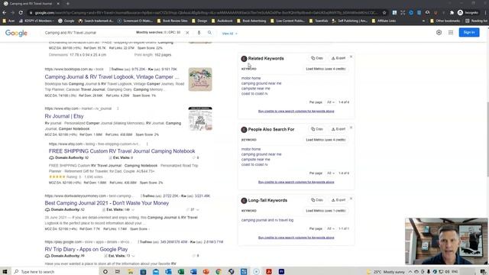489x275 pixels.
Task: Start voice search with the microphone icon
Action: point(199,33)
